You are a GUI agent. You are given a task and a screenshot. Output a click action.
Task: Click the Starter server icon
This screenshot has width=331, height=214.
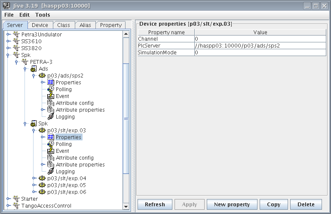point(16,199)
